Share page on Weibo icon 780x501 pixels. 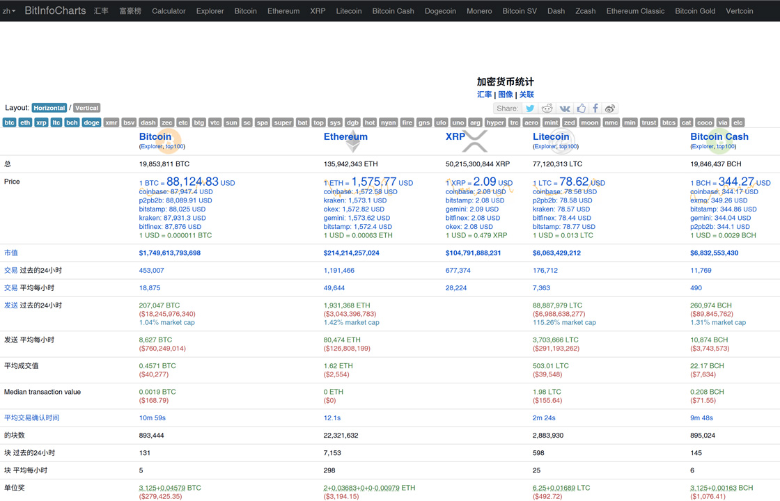pos(610,109)
